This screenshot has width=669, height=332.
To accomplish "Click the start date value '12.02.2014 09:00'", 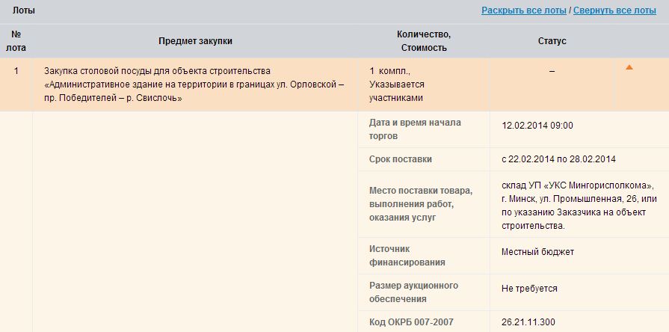I will tap(537, 126).
